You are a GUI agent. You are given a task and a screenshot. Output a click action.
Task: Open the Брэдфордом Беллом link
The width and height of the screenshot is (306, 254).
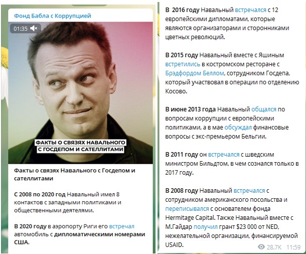194,73
